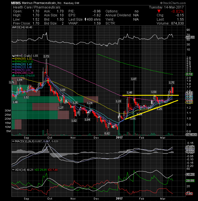Click the EMA(20) 1.43 legend entry
Viewport: 198px width, 201px height.
[22, 64]
